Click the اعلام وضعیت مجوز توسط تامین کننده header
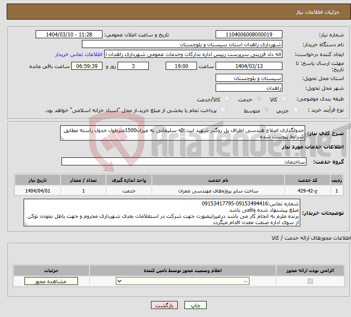 coord(183,270)
